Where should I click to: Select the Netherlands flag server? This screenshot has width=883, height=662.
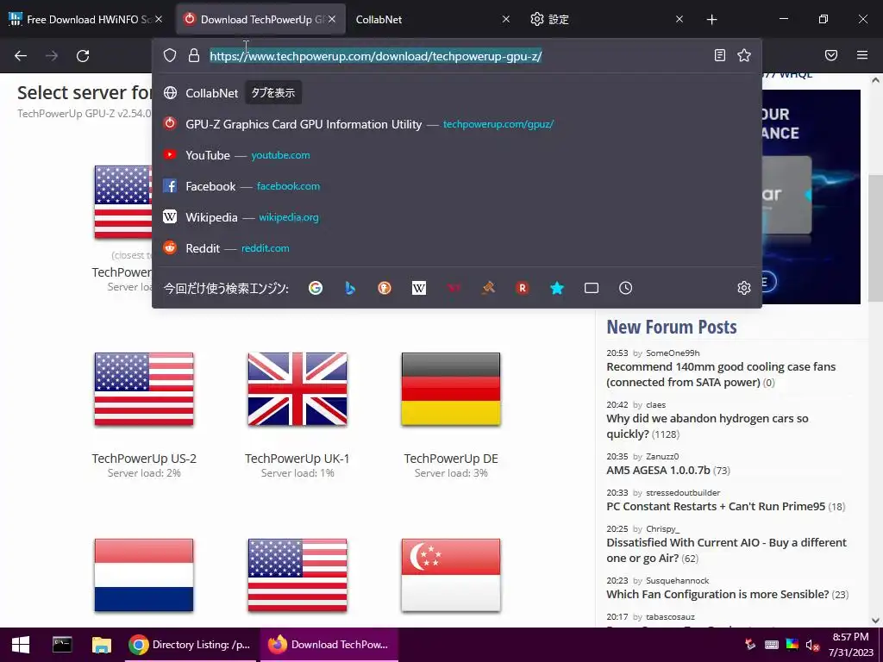coord(144,575)
